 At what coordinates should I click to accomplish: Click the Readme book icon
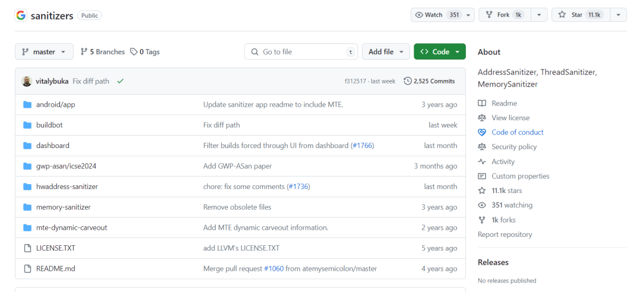point(482,104)
